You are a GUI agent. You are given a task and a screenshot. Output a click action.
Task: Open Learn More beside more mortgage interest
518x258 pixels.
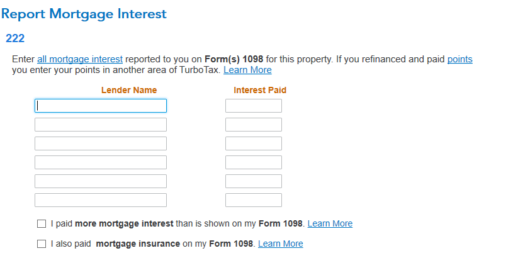pyautogui.click(x=330, y=223)
